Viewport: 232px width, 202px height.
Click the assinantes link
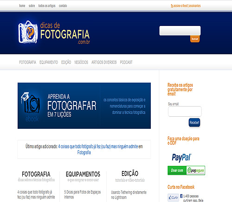coord(194,6)
